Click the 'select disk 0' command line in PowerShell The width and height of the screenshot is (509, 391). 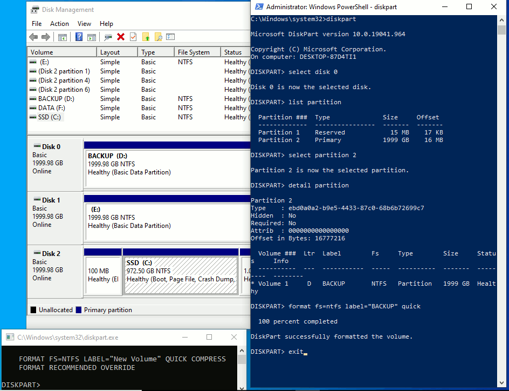(x=294, y=72)
